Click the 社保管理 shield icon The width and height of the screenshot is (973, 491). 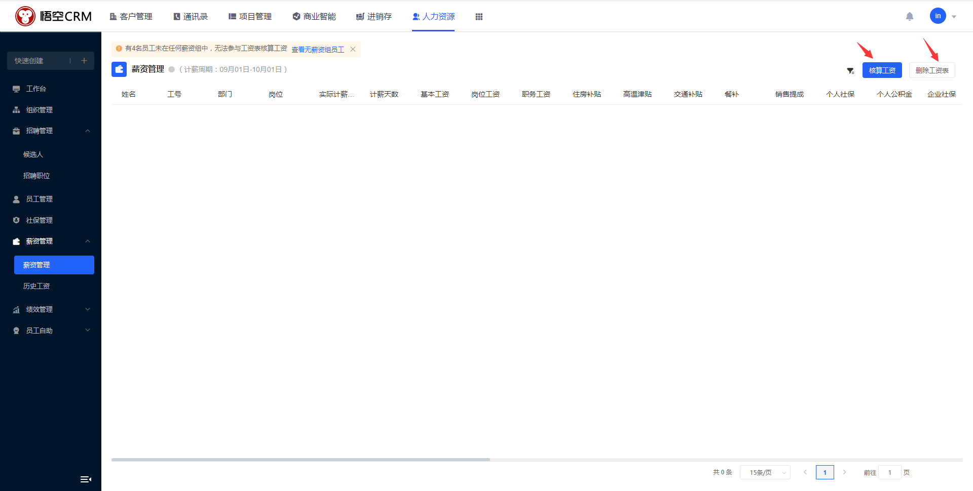(x=16, y=220)
